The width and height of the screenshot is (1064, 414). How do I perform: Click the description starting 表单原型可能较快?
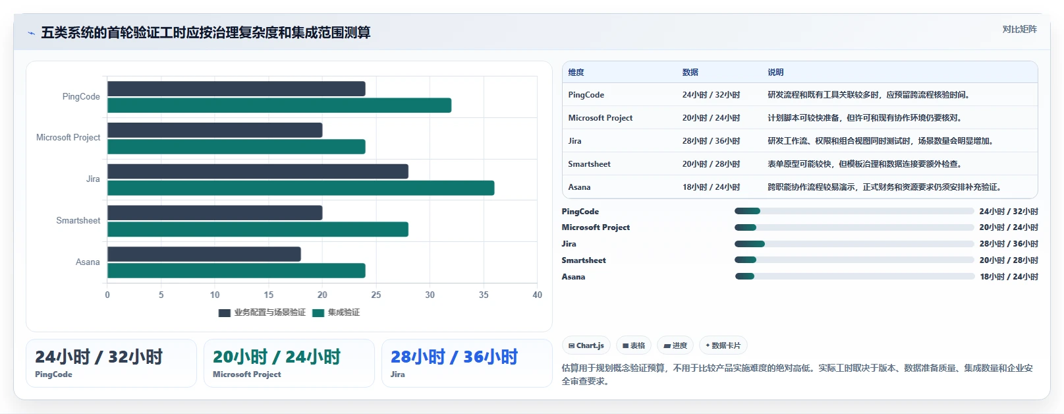coord(864,164)
